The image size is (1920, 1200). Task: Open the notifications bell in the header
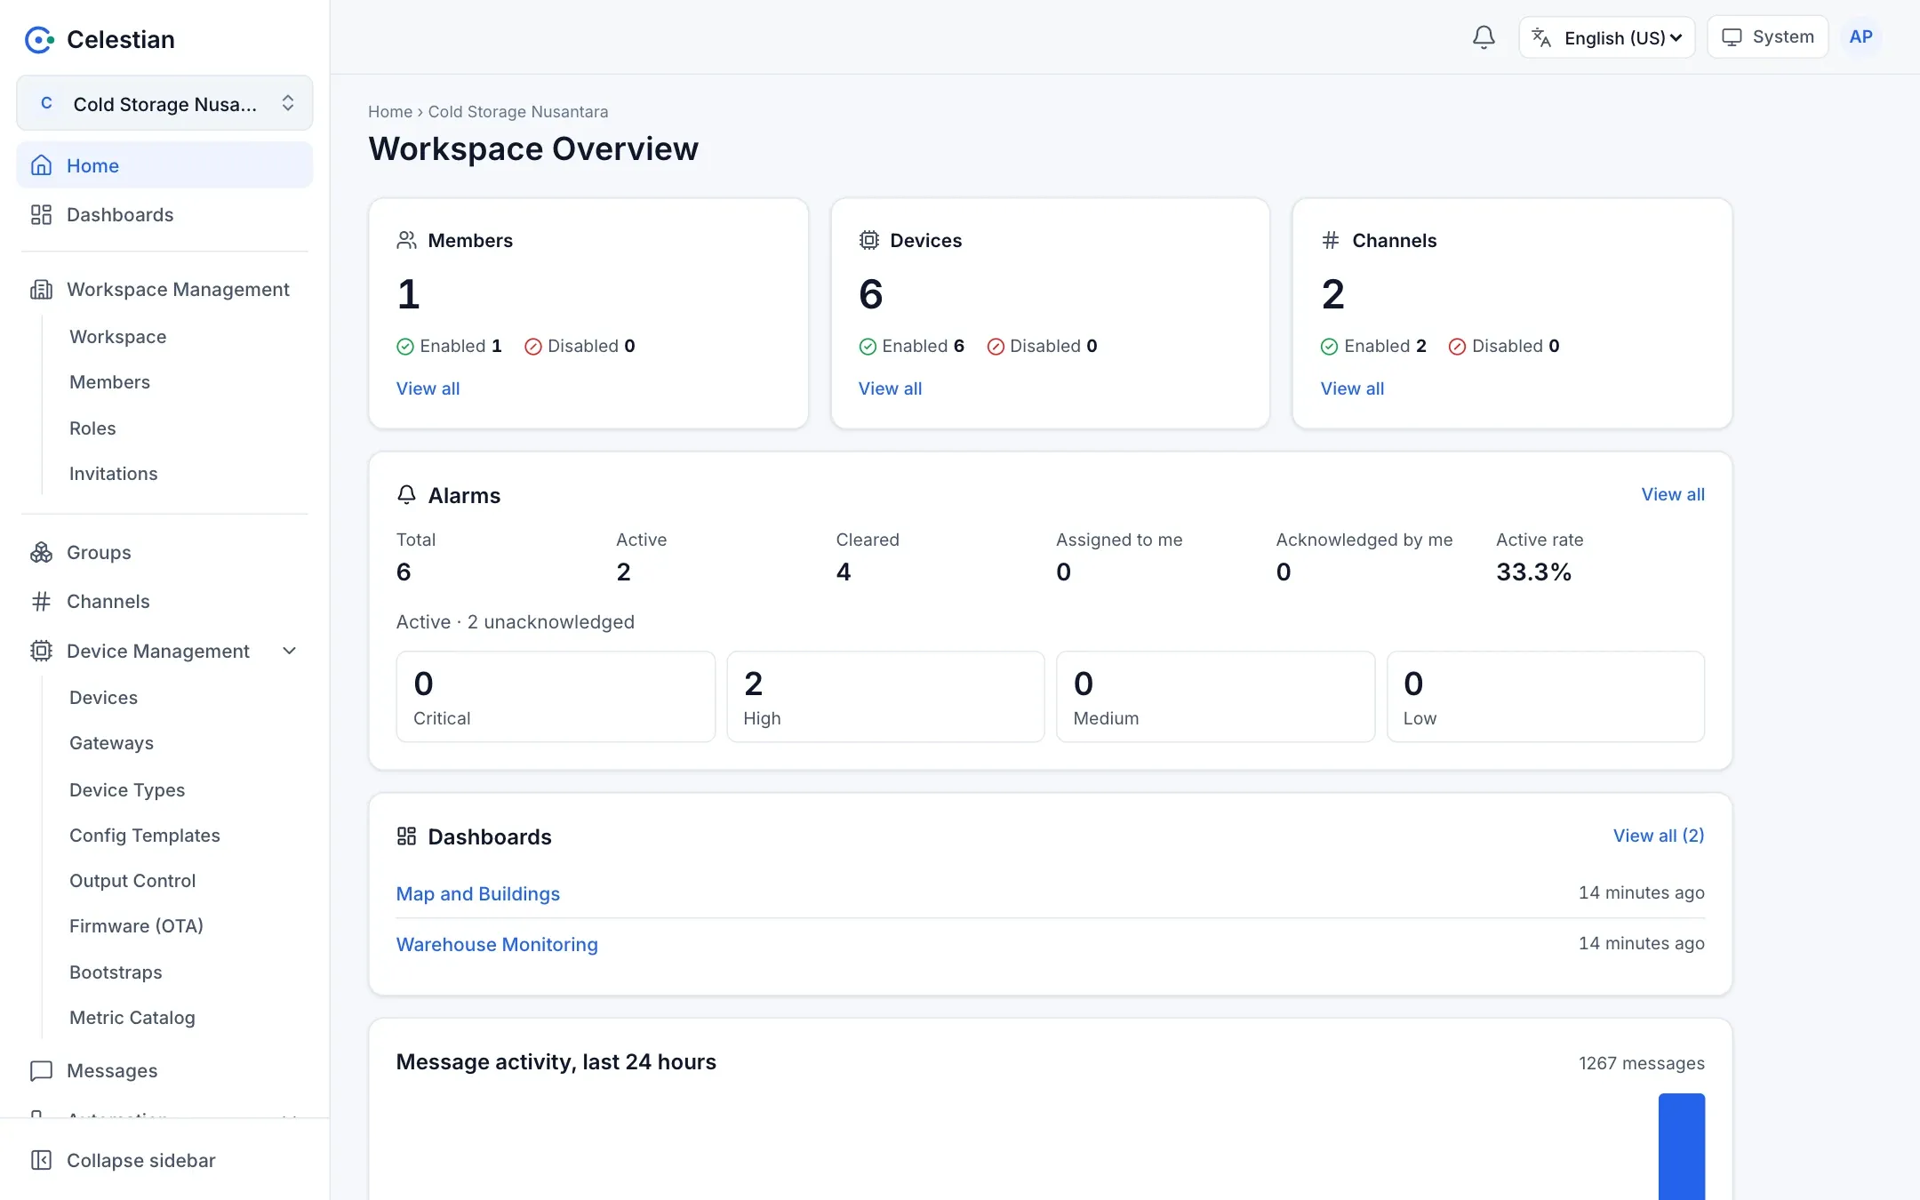[1484, 37]
